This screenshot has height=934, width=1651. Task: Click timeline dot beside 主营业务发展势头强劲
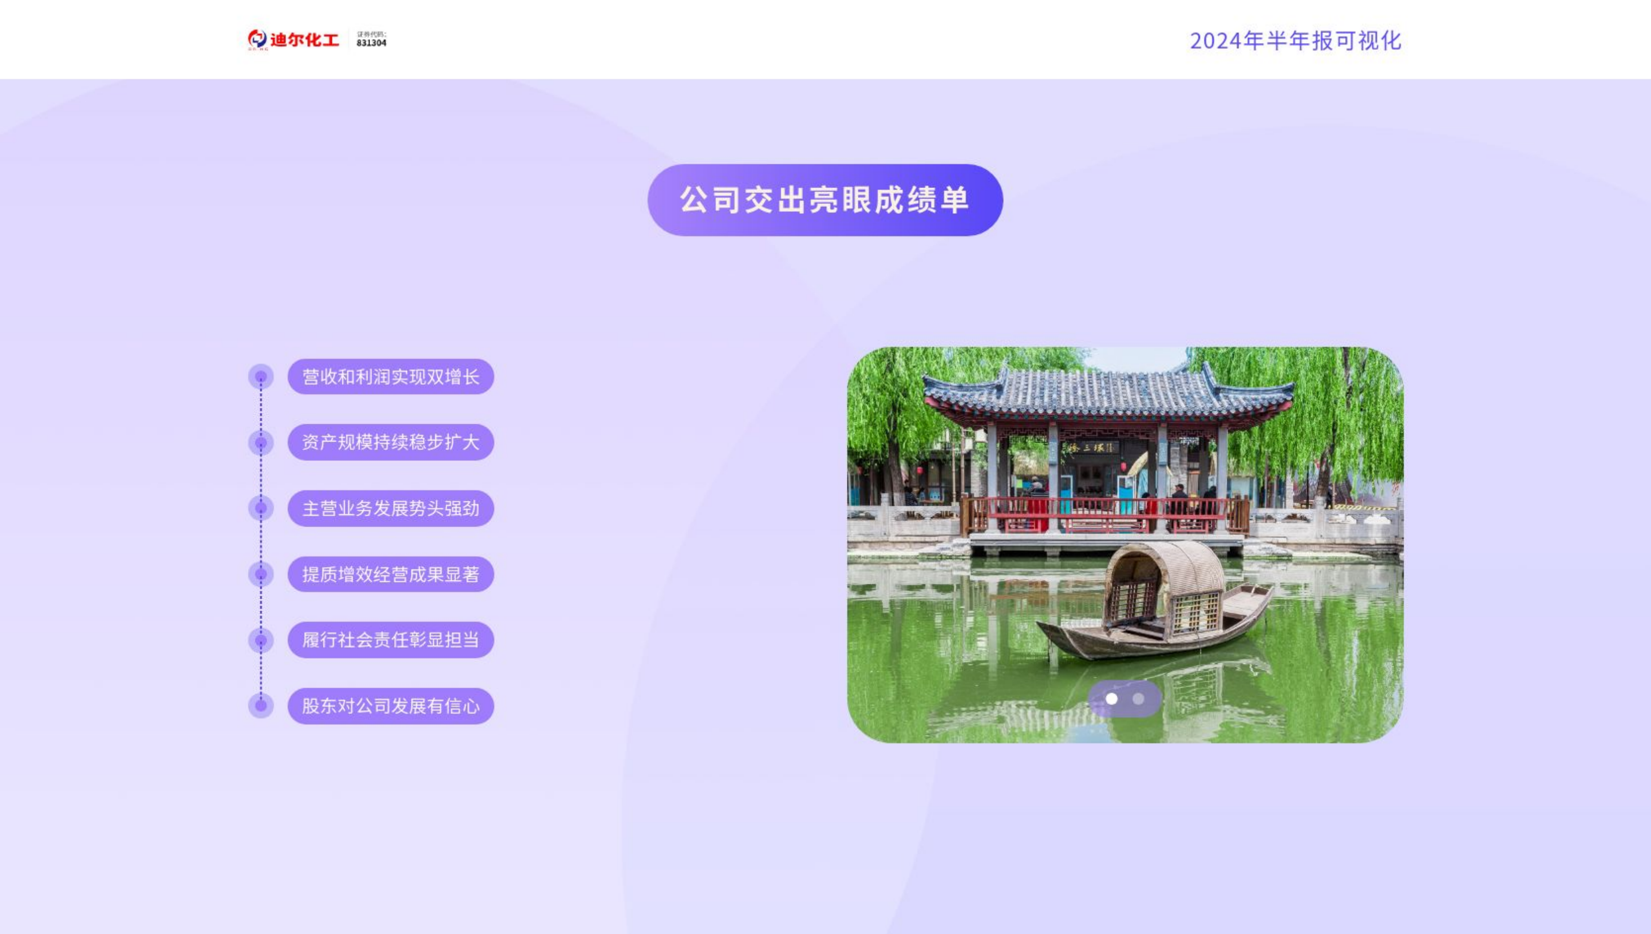click(261, 508)
